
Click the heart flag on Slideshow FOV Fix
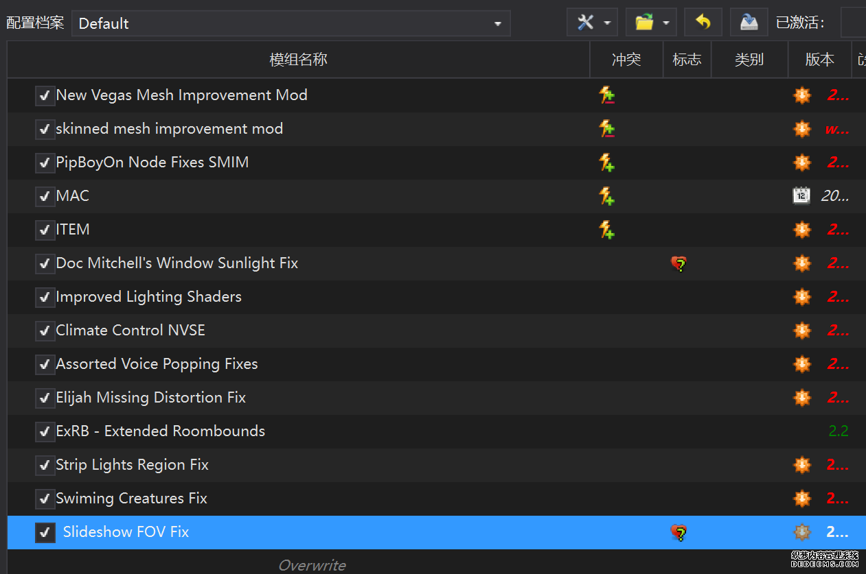tap(679, 532)
